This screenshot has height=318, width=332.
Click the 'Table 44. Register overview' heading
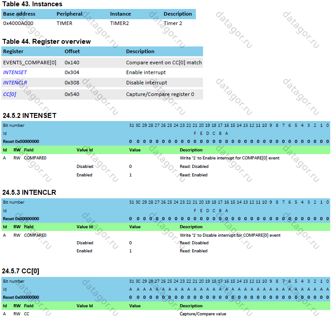[46, 42]
